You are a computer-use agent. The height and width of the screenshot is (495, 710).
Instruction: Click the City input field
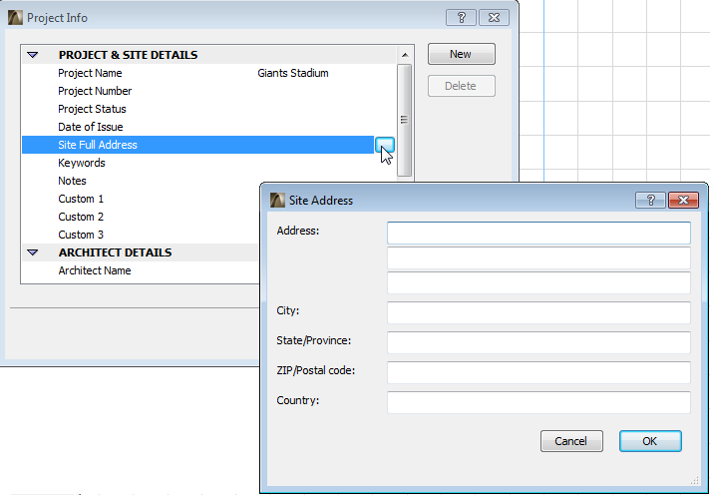point(538,312)
